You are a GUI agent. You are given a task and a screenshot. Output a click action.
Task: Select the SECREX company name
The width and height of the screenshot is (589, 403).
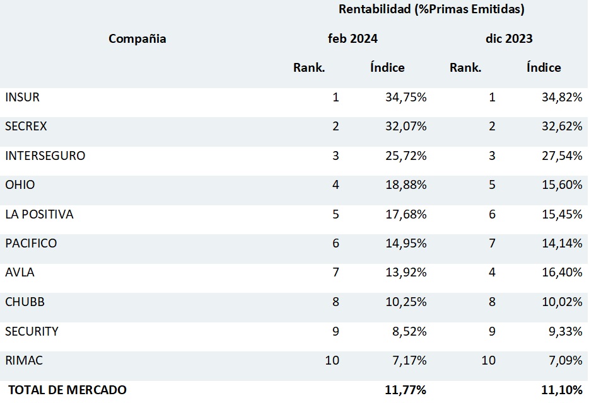pos(26,126)
